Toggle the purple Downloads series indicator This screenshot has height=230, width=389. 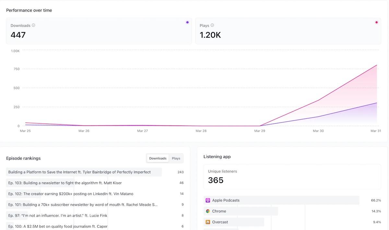tap(187, 22)
